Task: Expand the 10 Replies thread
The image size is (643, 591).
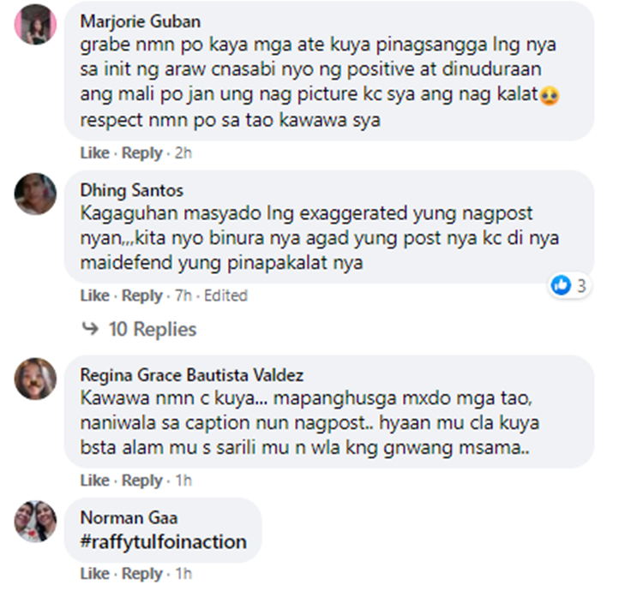Action: 152,329
